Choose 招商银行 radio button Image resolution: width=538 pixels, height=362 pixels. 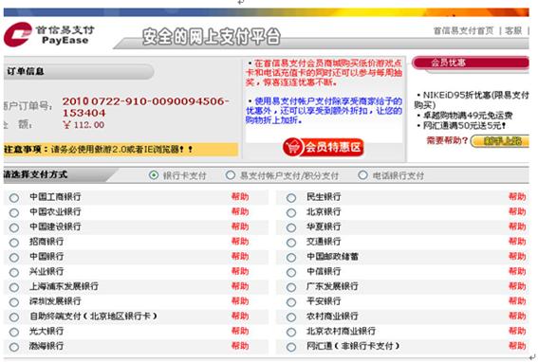point(14,243)
